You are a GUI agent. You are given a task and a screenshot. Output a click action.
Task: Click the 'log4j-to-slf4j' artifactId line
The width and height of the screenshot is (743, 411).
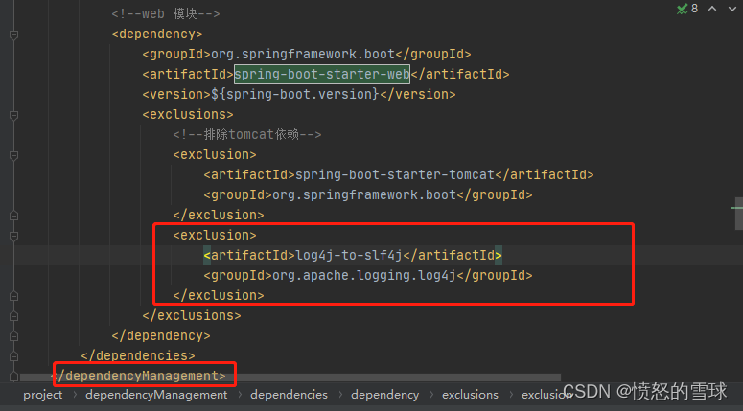(x=353, y=255)
